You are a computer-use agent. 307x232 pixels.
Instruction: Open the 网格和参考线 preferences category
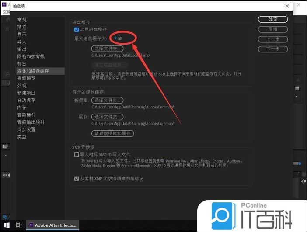pos(31,56)
